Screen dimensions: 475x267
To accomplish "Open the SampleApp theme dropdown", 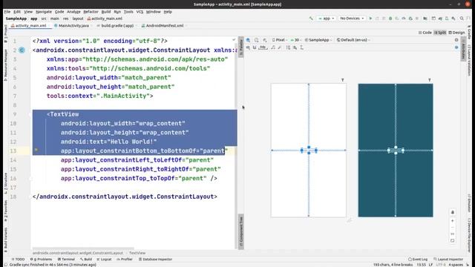I will 318,40.
